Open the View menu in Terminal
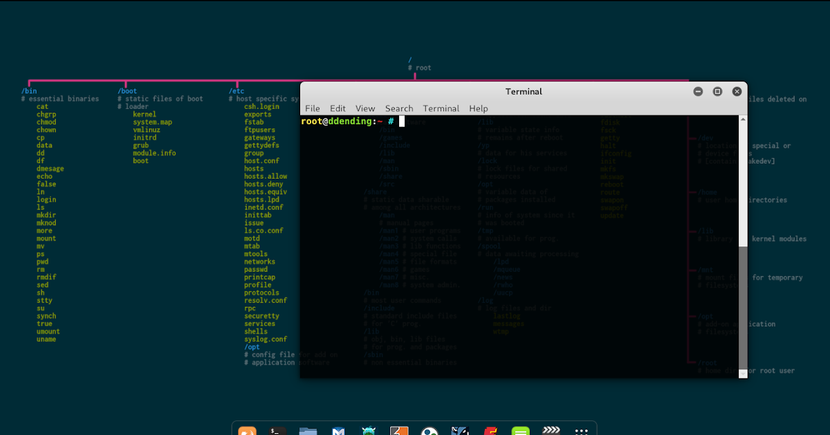The height and width of the screenshot is (435, 830). point(365,108)
